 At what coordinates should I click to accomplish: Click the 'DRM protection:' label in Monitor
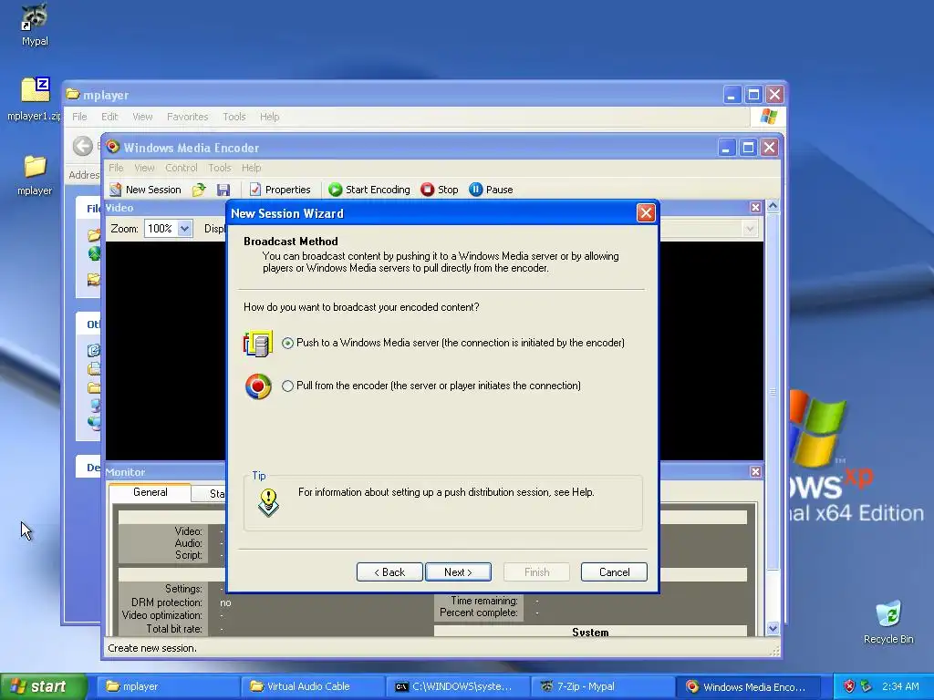167,602
